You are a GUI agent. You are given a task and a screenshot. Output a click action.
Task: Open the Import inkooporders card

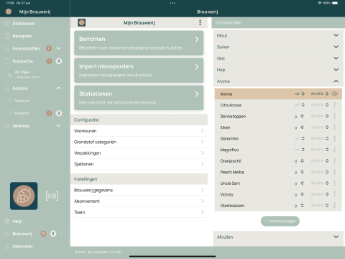(x=139, y=71)
